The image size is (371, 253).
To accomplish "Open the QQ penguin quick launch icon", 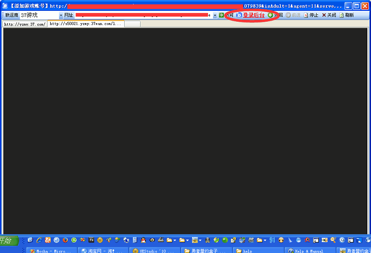I will [143, 240].
